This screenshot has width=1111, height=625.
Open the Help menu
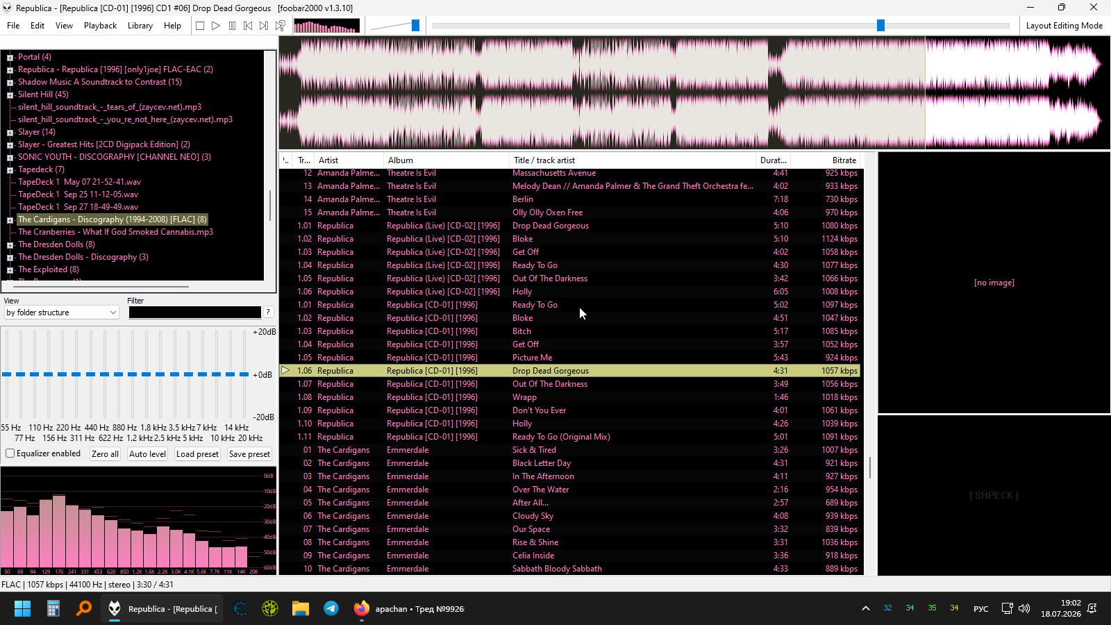click(x=172, y=26)
